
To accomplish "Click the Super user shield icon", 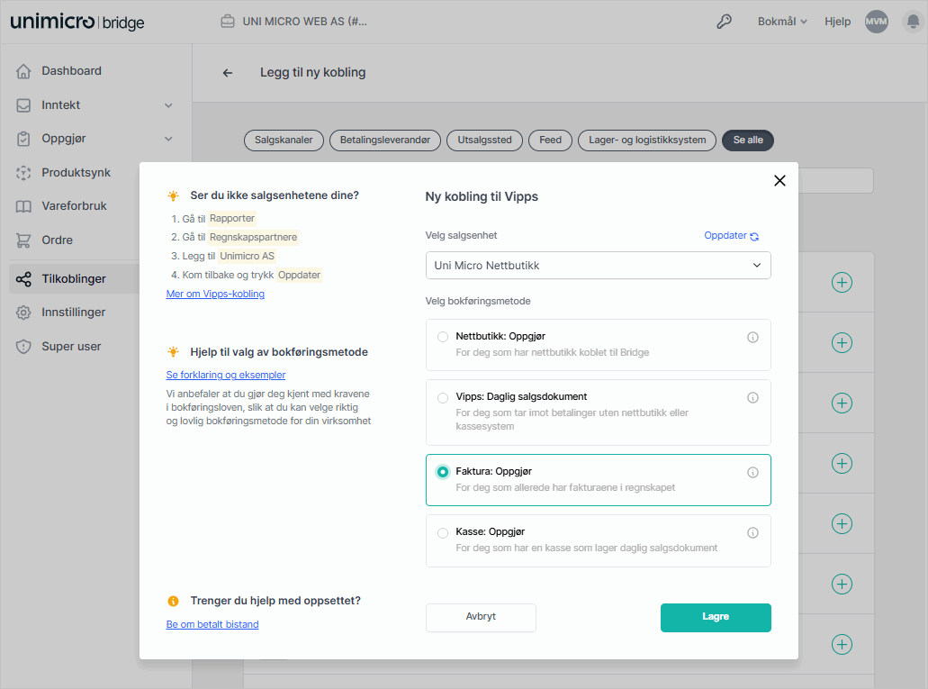I will pos(23,347).
